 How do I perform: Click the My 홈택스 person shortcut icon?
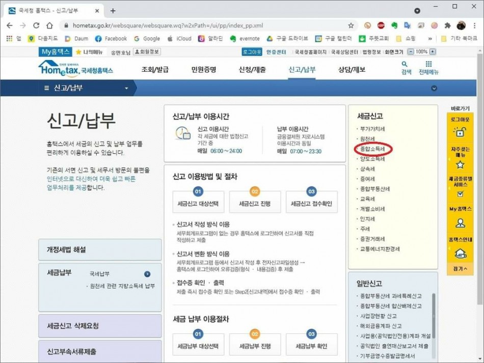(x=460, y=222)
